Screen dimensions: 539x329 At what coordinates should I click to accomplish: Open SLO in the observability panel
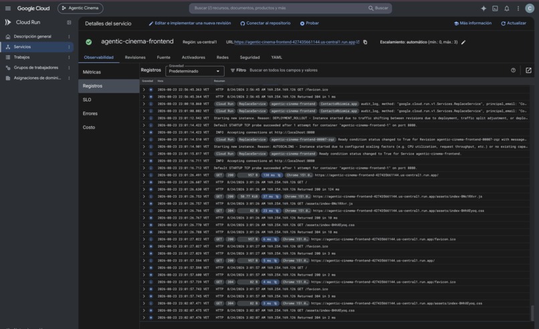pos(108,100)
